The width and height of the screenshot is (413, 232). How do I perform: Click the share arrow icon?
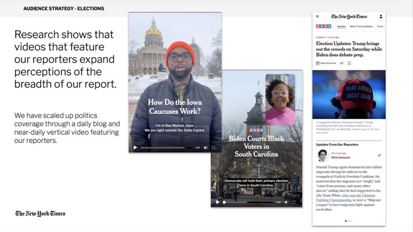342,63
